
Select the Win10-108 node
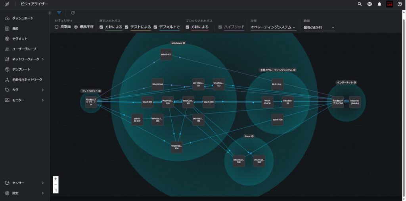point(157,84)
